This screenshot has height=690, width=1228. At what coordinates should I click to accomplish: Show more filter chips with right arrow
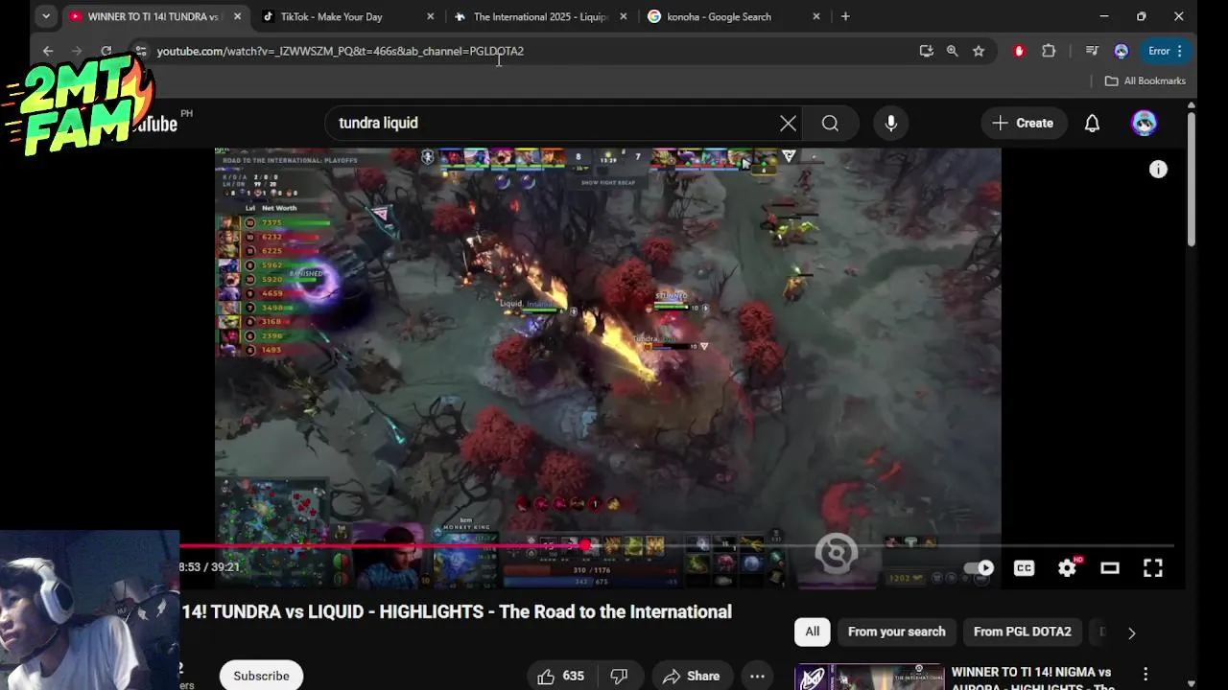[1132, 632]
